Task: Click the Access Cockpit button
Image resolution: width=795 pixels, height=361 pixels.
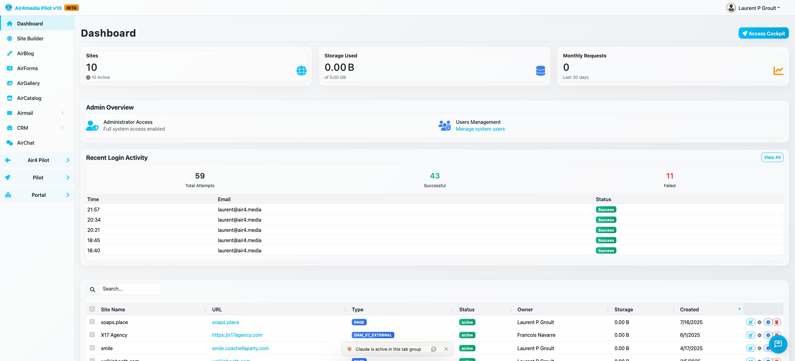Action: [764, 33]
